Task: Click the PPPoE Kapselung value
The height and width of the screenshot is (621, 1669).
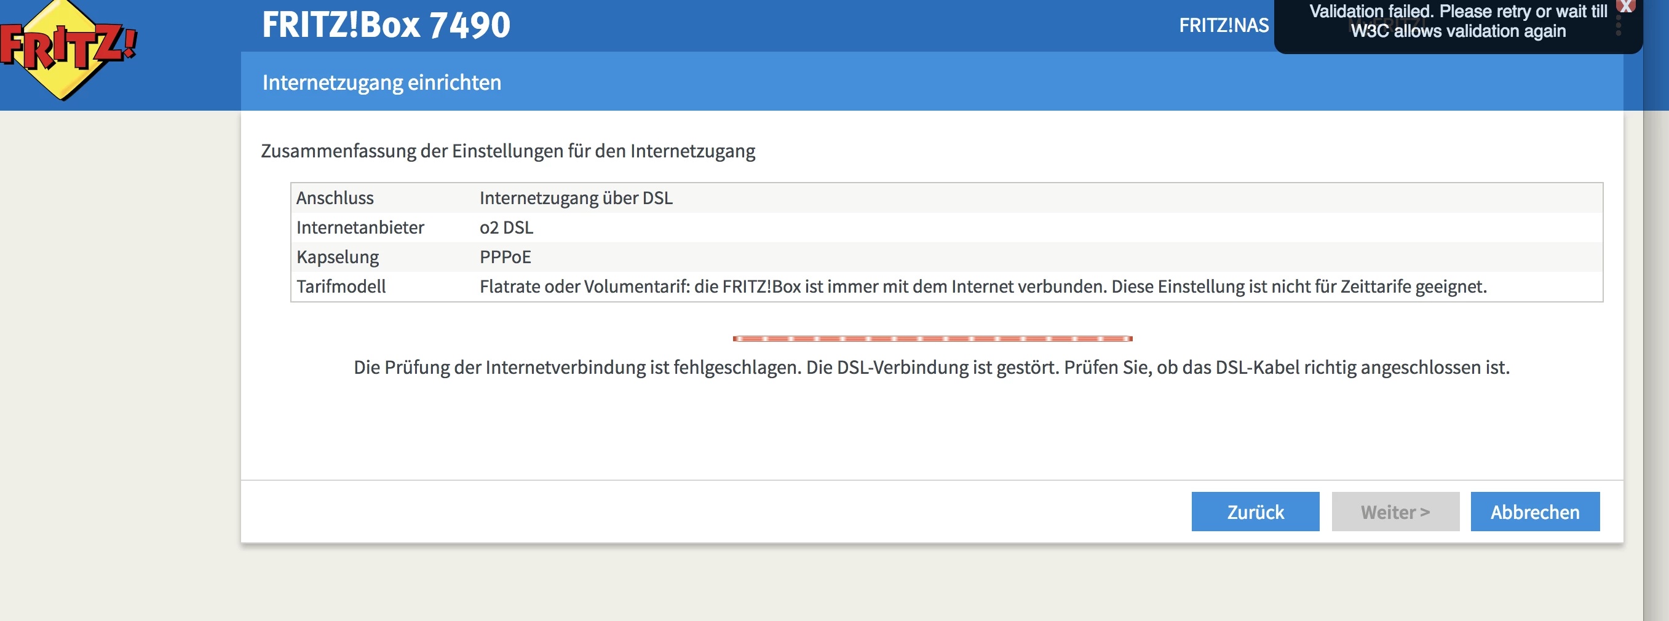Action: [x=505, y=257]
